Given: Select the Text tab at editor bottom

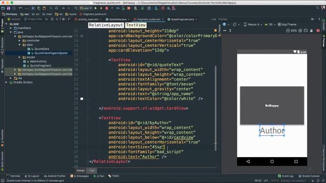Looking at the screenshot, I should pyautogui.click(x=92, y=171).
